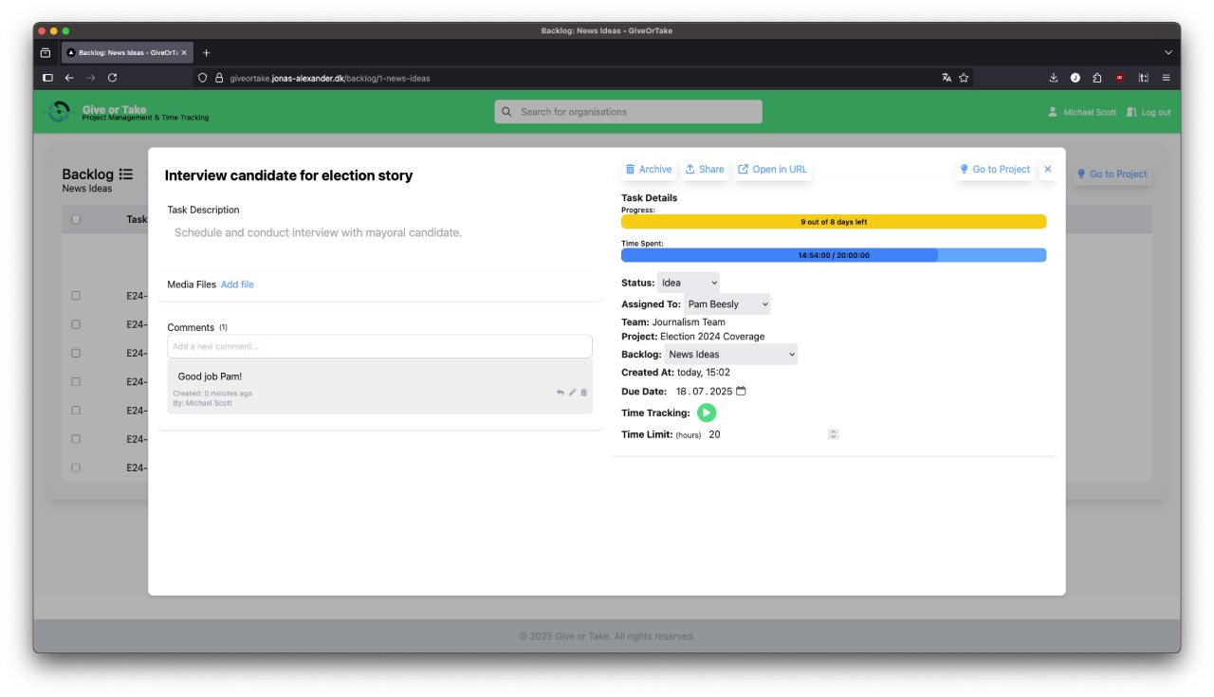1214x697 pixels.
Task: Open the Status dropdown showing Idea
Action: 689,283
